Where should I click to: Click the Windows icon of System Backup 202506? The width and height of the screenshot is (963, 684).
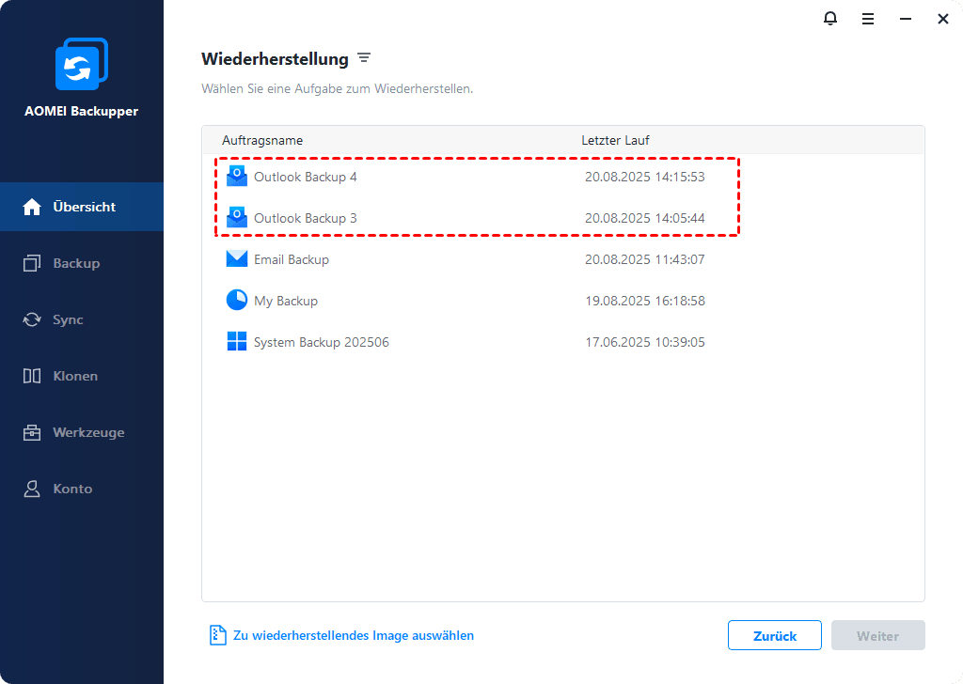236,341
